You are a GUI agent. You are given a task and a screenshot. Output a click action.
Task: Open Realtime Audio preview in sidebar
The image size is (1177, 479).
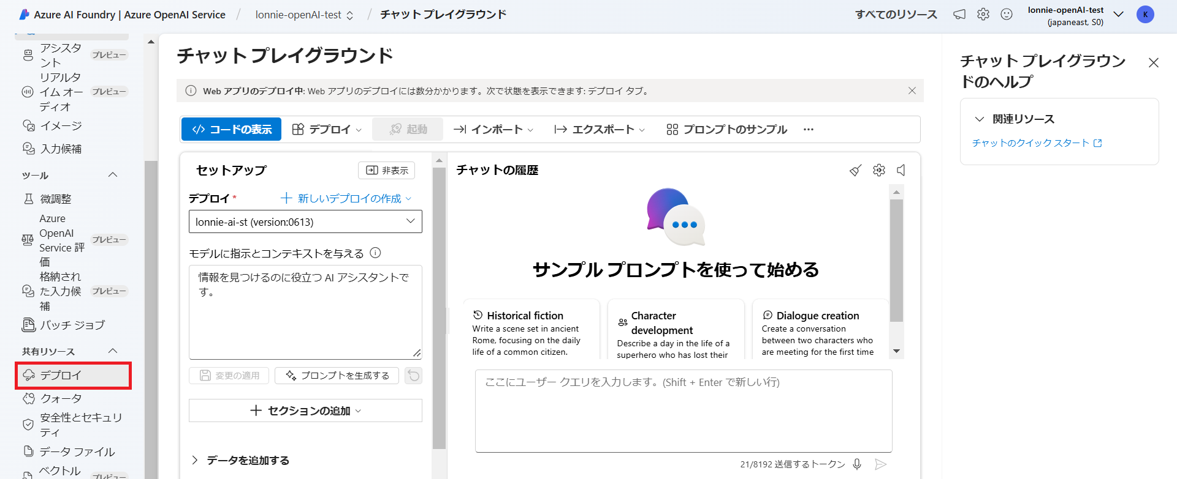74,92
